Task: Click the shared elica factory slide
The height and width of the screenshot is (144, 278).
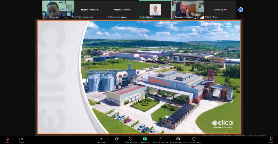Action: pyautogui.click(x=139, y=77)
